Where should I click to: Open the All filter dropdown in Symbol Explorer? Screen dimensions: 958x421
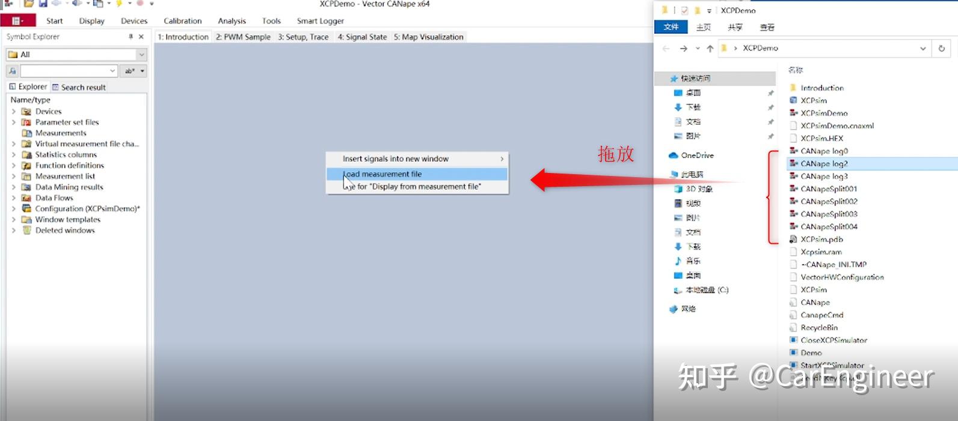142,55
